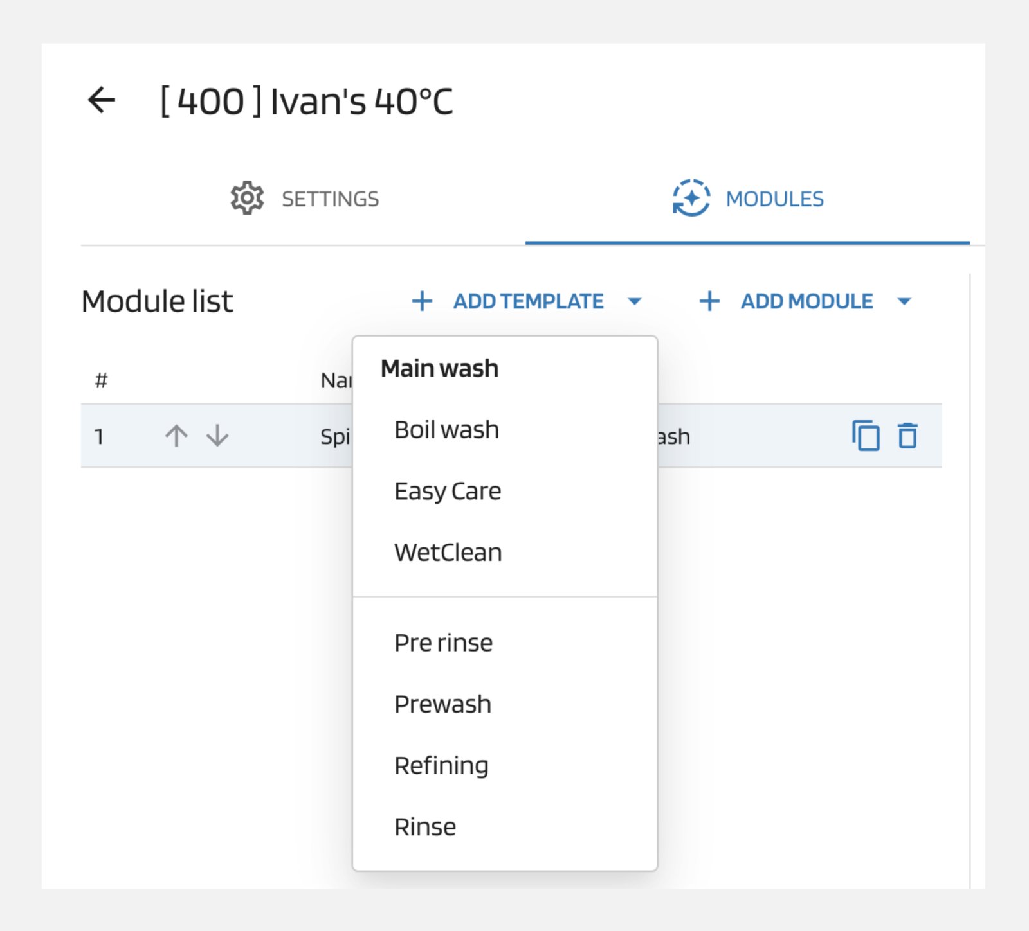Image resolution: width=1029 pixels, height=931 pixels.
Task: Click the plus icon beside Add Module
Action: [709, 301]
